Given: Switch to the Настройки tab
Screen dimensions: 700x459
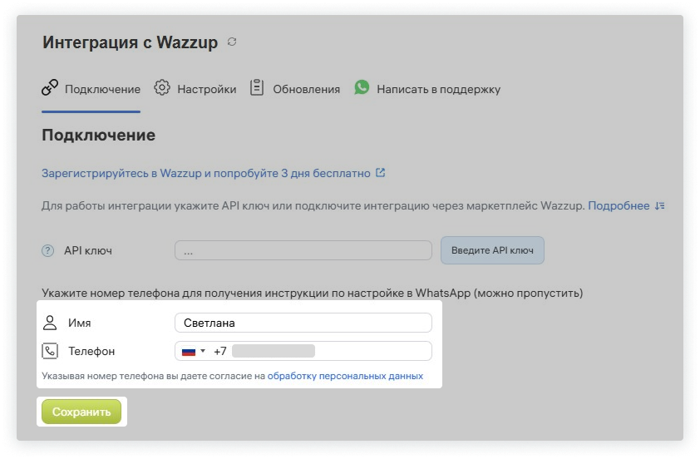Looking at the screenshot, I should (195, 89).
